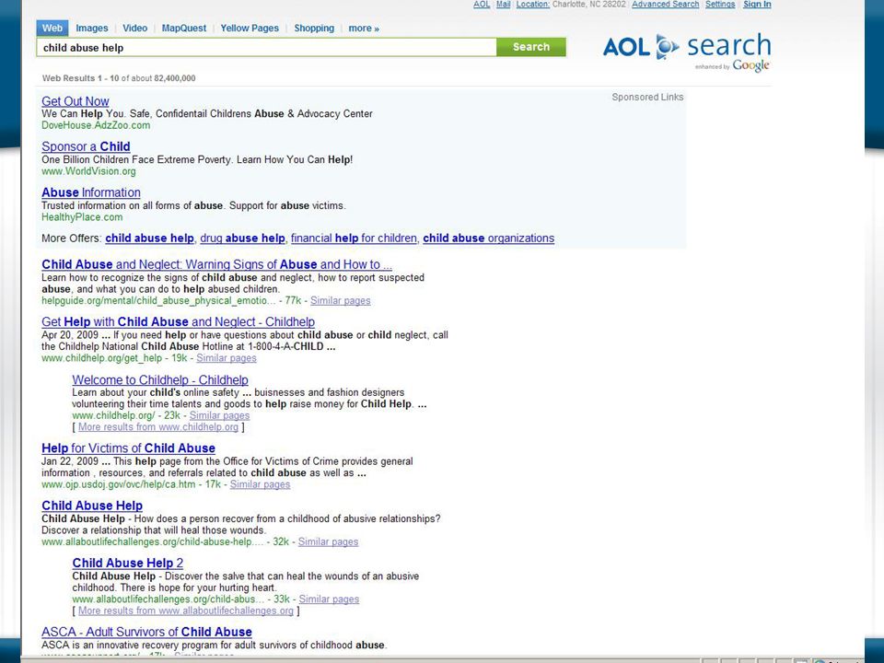Click the 'drug abuse help' offer link
884x663 pixels.
pyautogui.click(x=242, y=238)
